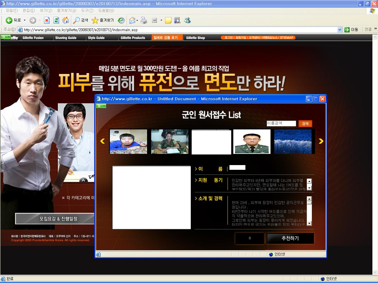The width and height of the screenshot is (378, 283).
Task: Click the 고객센터 customer center link
Action: pos(254,38)
